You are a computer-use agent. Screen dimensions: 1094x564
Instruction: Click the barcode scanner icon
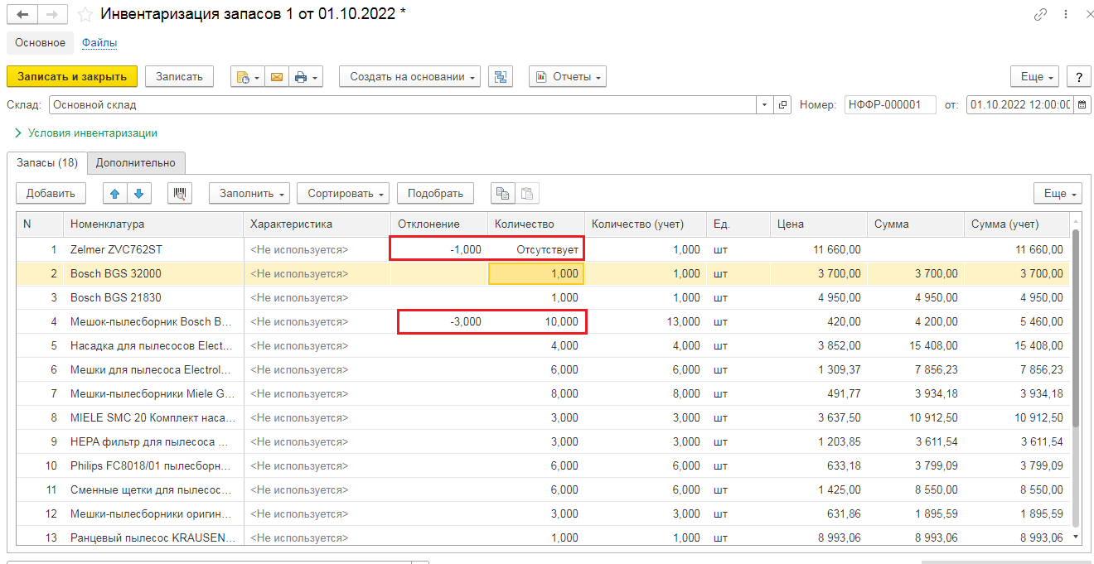point(180,193)
